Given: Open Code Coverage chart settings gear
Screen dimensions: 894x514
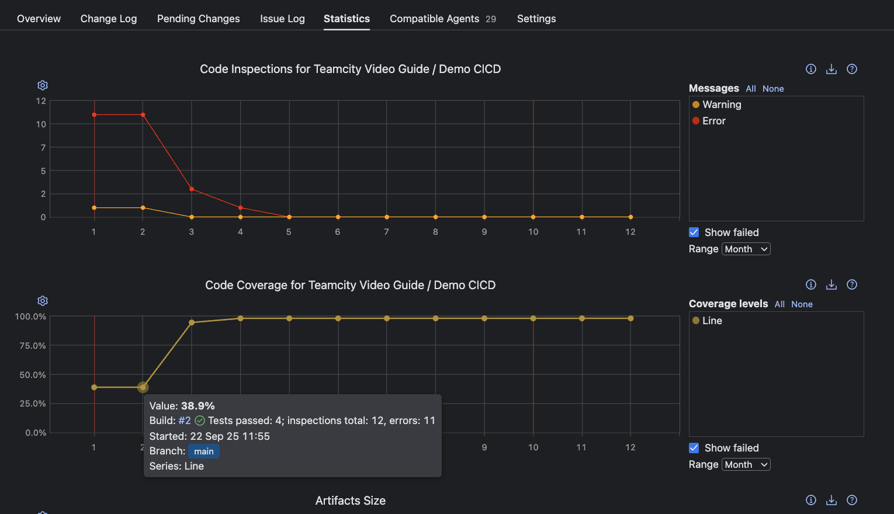Looking at the screenshot, I should tap(43, 301).
